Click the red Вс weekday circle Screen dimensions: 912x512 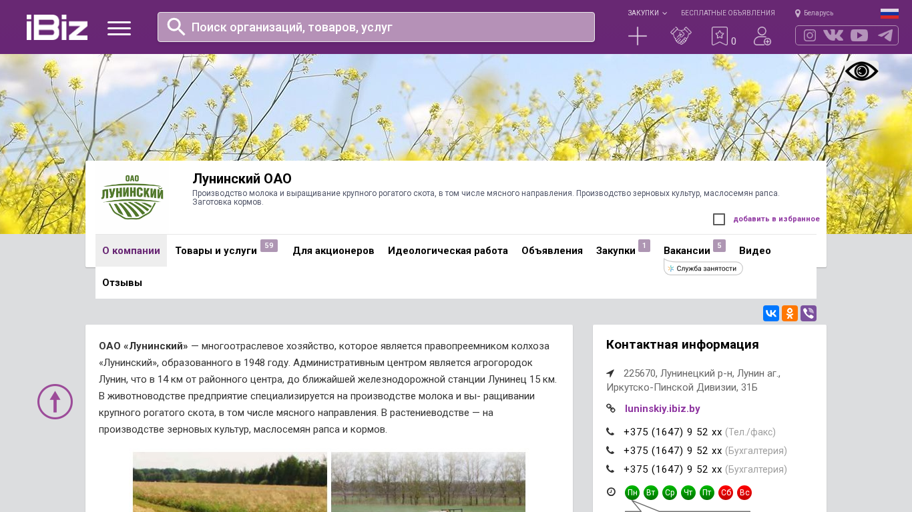744,493
